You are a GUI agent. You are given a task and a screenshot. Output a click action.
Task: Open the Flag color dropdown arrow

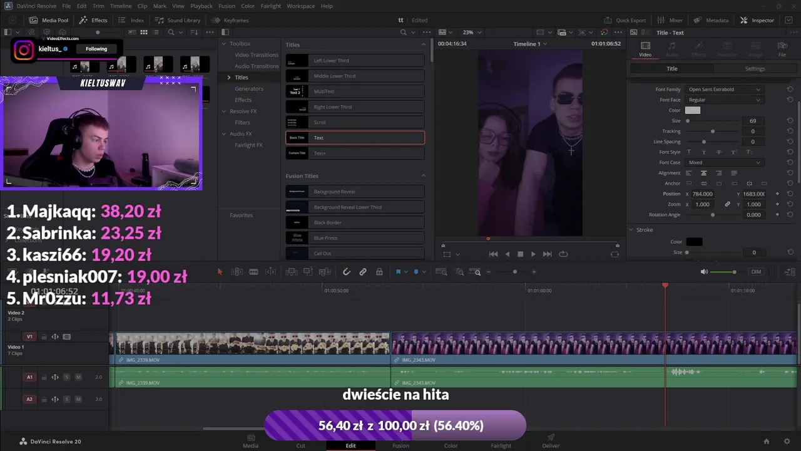tap(406, 272)
